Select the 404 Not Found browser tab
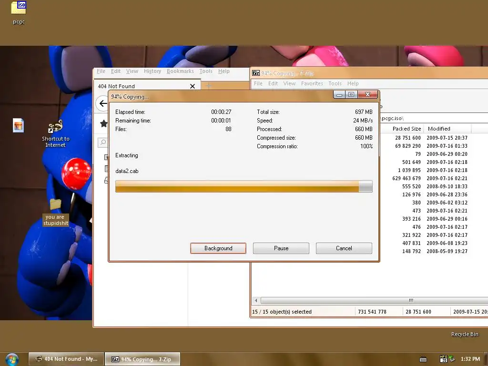488x366 pixels. [x=147, y=86]
